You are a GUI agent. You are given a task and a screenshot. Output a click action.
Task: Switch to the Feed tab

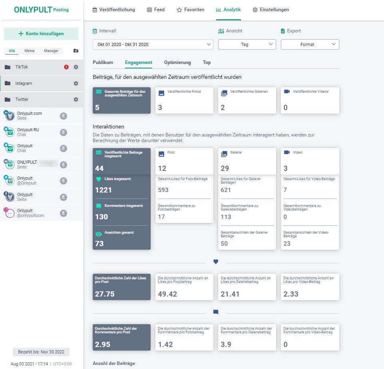tap(156, 10)
